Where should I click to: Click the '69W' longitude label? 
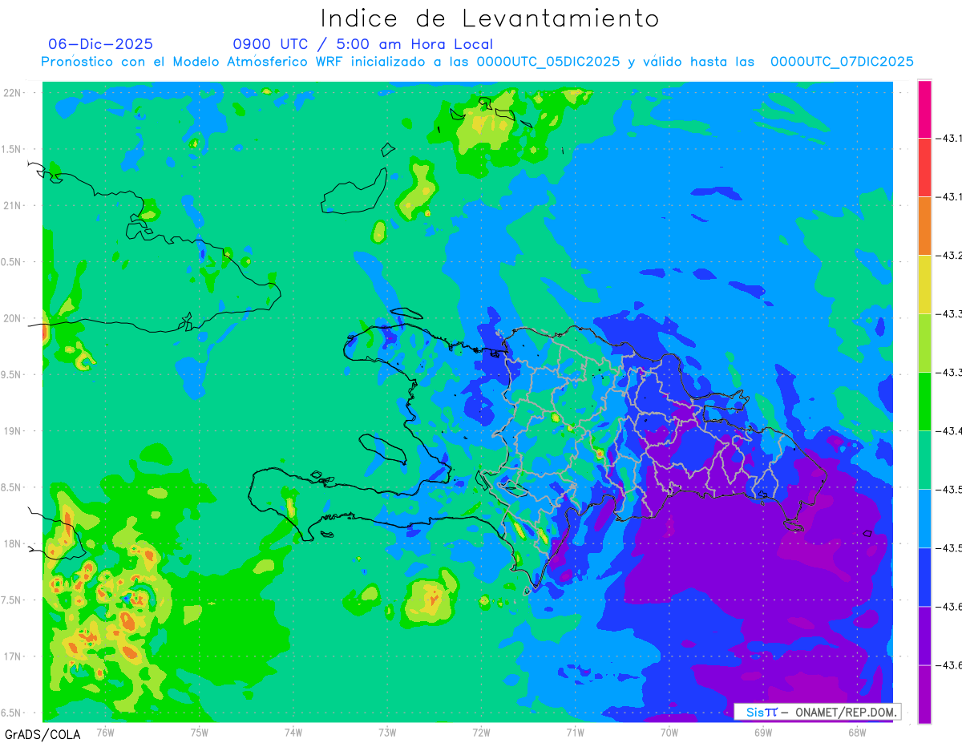763,733
